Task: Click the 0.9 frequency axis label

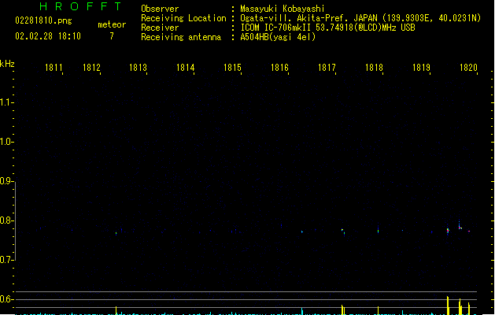Action: tap(6, 181)
